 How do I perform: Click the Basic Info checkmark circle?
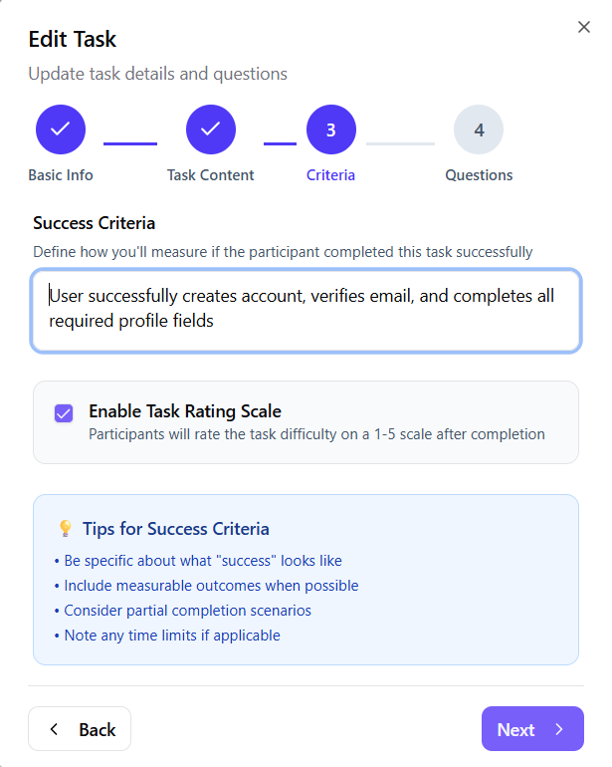pos(61,129)
